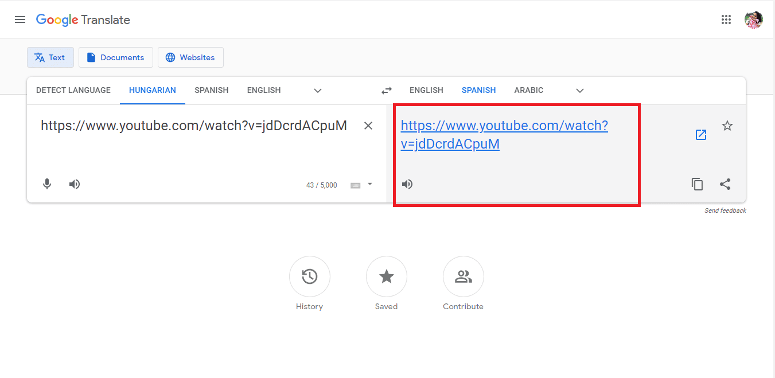Listen to the translated text
Viewport: 775px width, 378px height.
[407, 184]
